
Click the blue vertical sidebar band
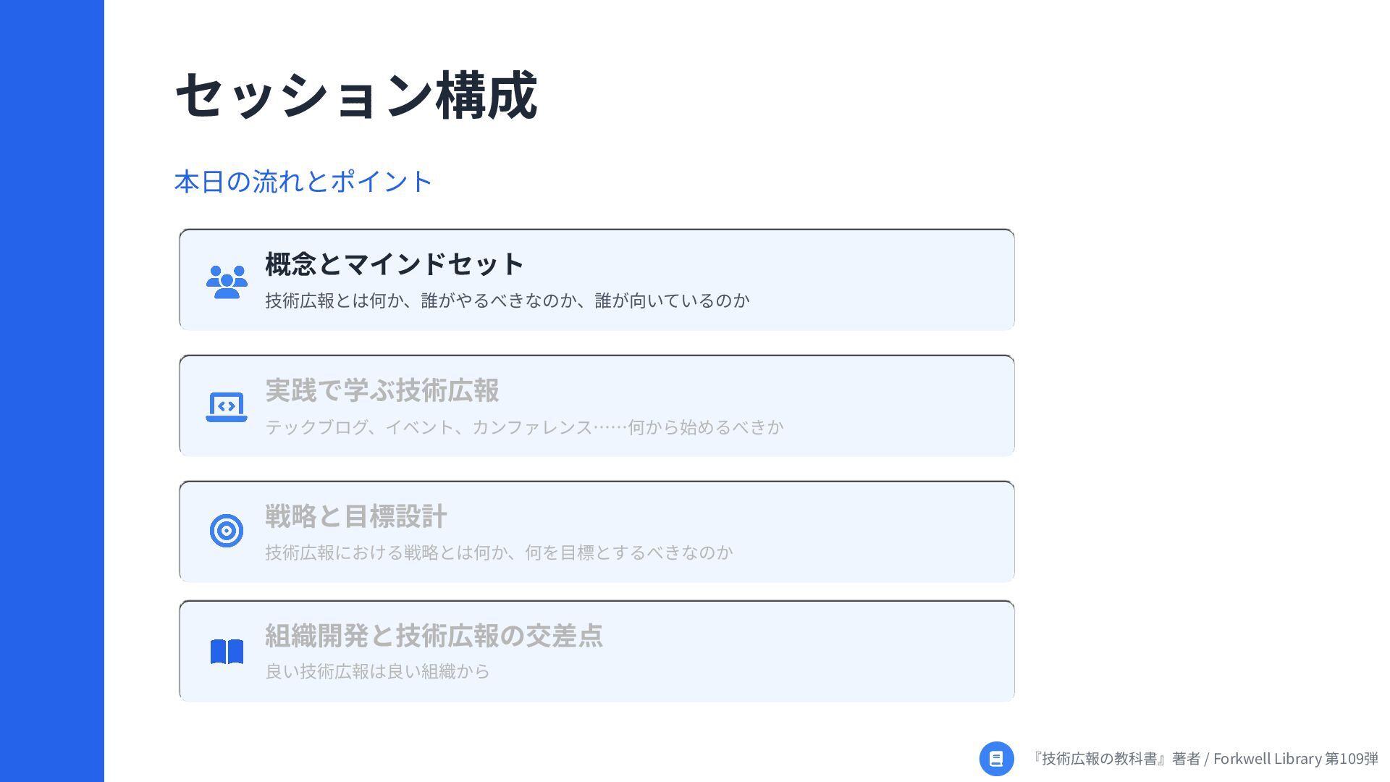tap(52, 391)
